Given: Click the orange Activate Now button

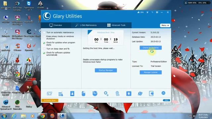Looking at the screenshot, I should click(x=50, y=100).
